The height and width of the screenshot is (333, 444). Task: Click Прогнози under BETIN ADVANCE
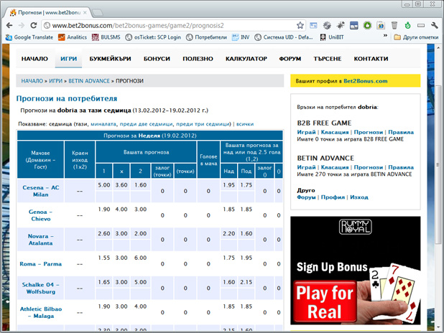(368, 167)
